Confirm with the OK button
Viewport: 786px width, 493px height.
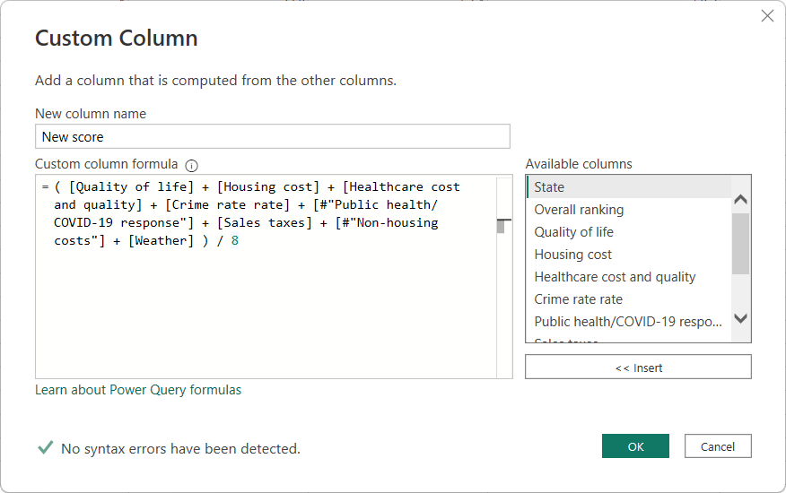[x=635, y=446]
